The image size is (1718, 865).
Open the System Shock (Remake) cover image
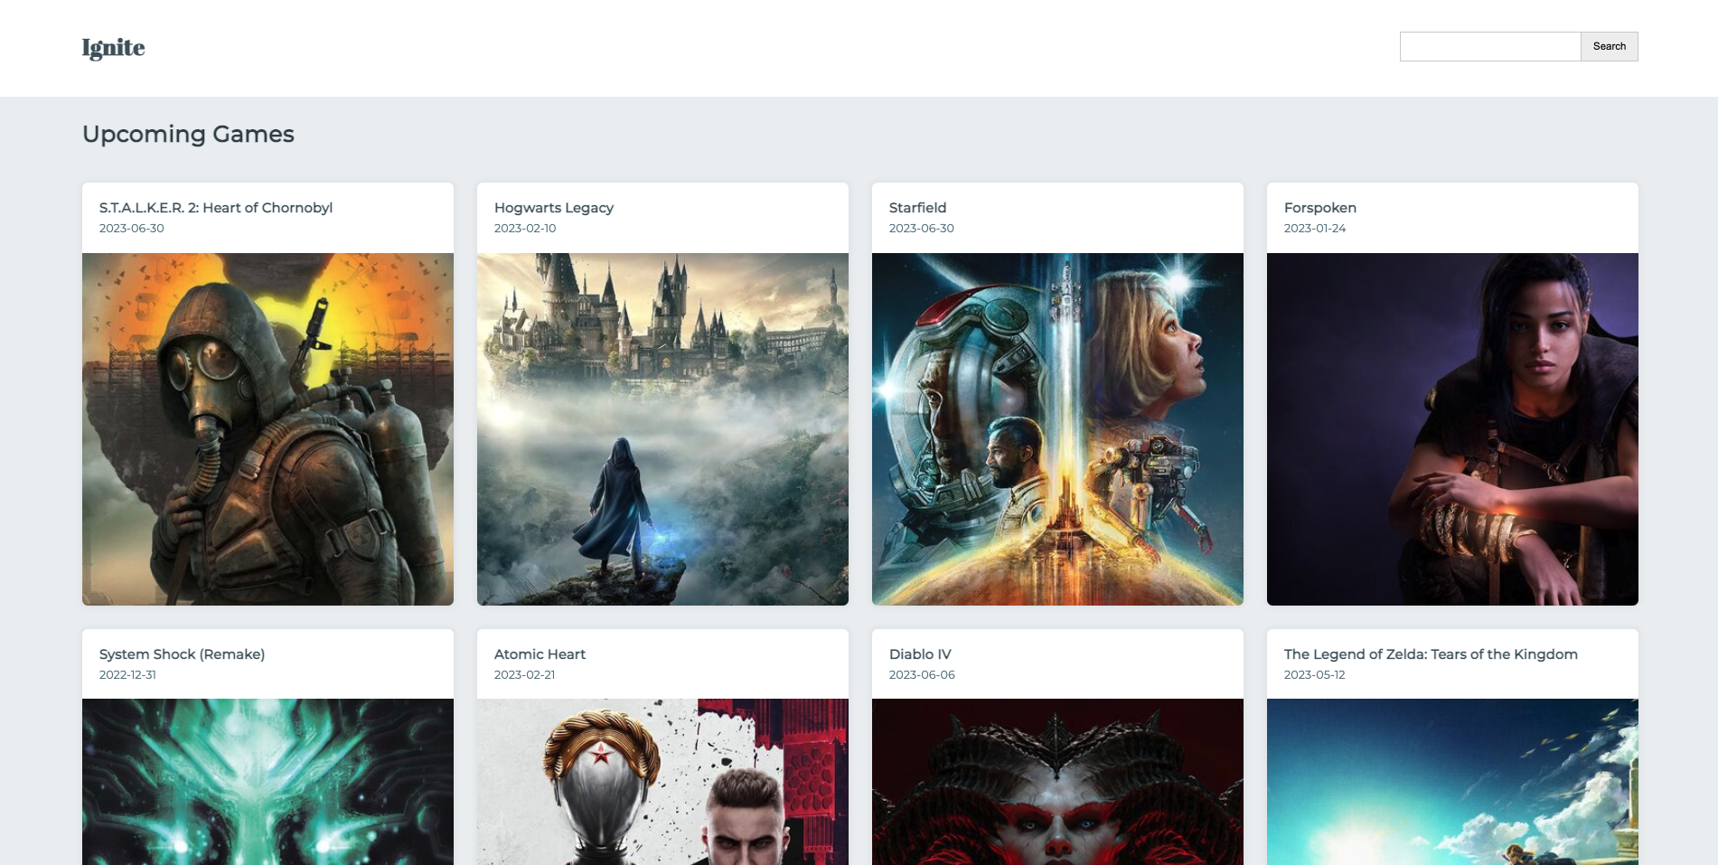click(x=268, y=782)
